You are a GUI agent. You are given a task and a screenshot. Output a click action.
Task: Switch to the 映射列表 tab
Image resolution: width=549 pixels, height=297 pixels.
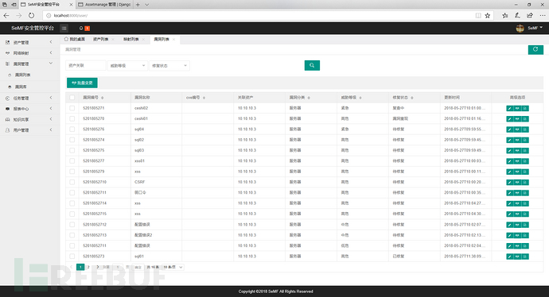point(131,40)
